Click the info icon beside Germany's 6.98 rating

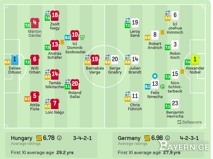pos(168,138)
